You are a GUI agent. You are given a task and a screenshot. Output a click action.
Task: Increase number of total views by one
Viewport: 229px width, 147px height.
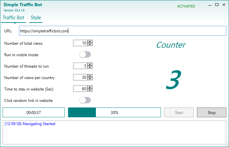click(90, 41)
